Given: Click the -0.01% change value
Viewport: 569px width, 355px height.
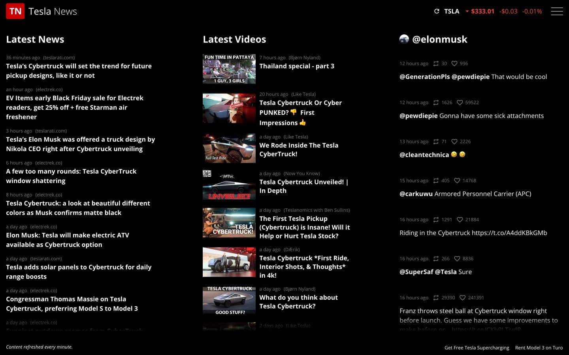Looking at the screenshot, I should coord(532,11).
